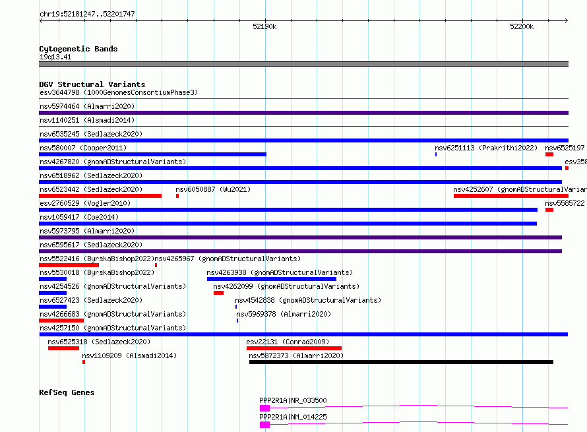Click the black nsv5872373 variant bar

401,362
